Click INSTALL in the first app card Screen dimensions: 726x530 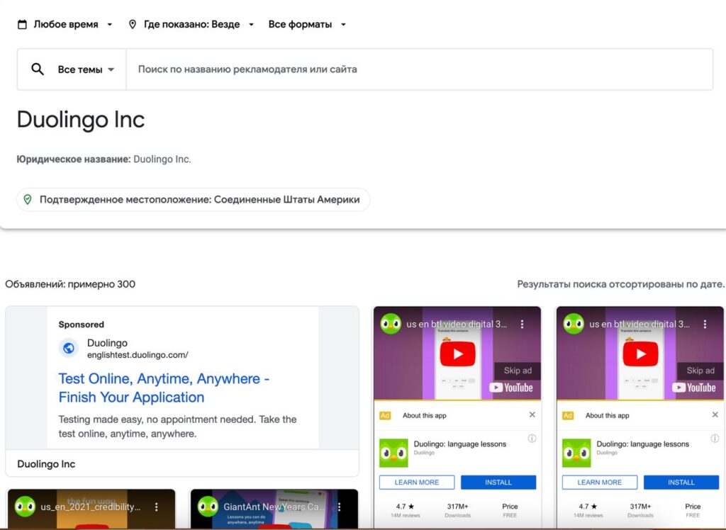(x=498, y=483)
